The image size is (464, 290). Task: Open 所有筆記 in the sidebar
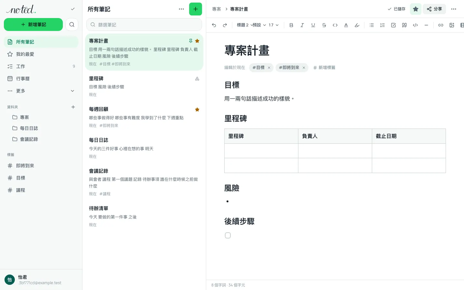(x=41, y=42)
